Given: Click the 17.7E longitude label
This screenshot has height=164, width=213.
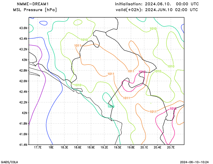Looking at the screenshot, I should 38,147.
